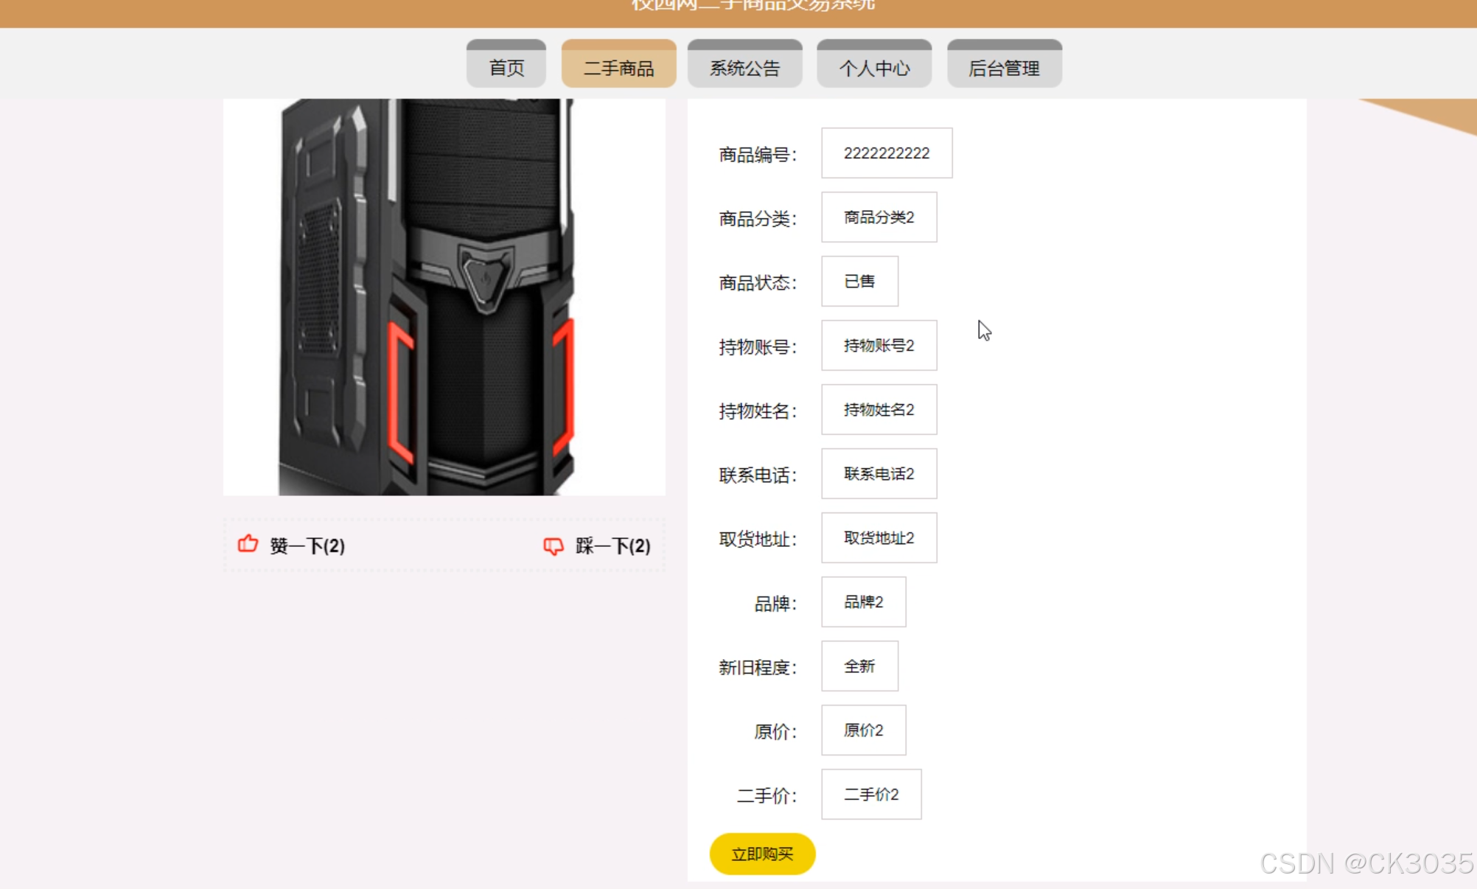The height and width of the screenshot is (889, 1477).
Task: Switch to the 后台管理 admin tab
Action: [1004, 68]
